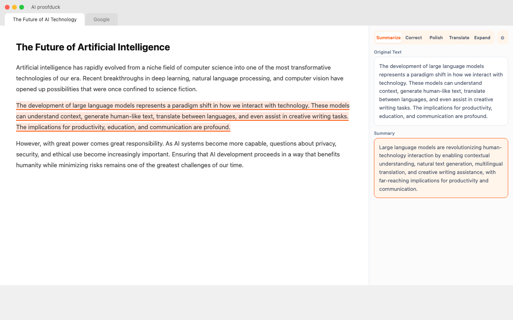513x320 pixels.
Task: Click the 'Summary' section label
Action: [x=384, y=133]
